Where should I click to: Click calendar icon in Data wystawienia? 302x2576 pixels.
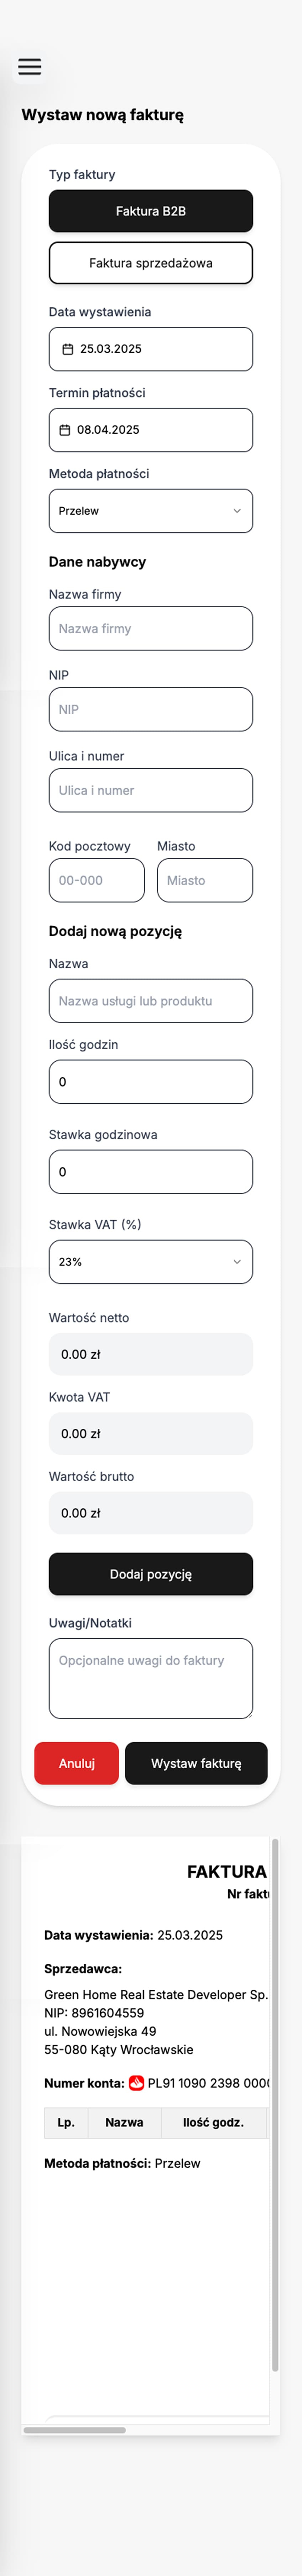coord(68,349)
